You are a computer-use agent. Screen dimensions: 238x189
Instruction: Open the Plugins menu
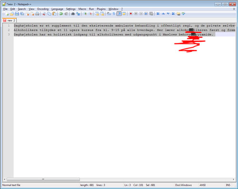point(101,9)
